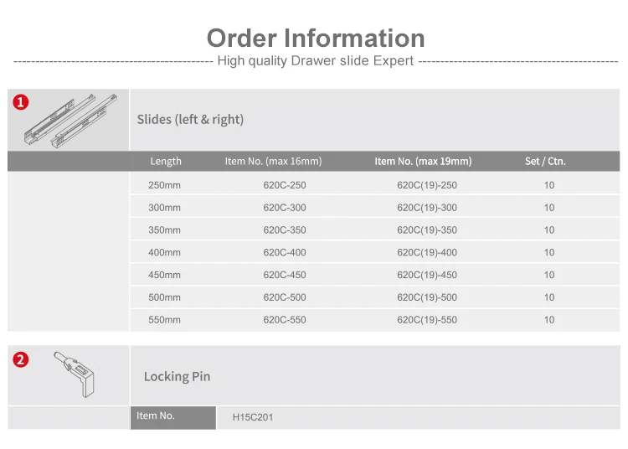Click the Order Information heading

point(316,38)
